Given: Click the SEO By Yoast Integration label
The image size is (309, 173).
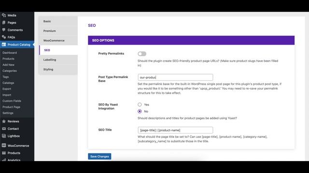Looking at the screenshot, I should (108, 107).
